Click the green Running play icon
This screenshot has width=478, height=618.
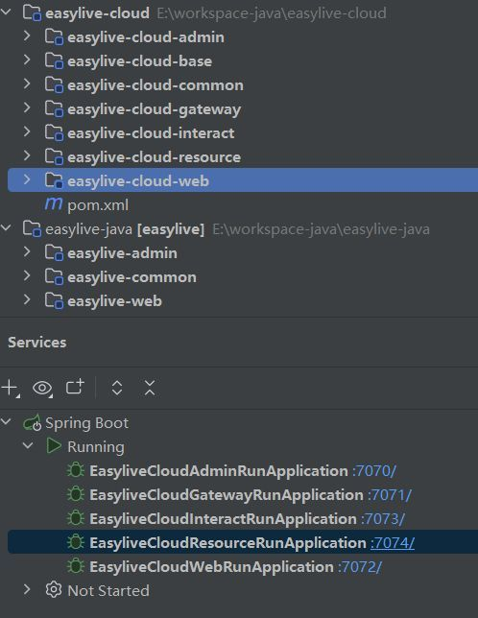coord(54,446)
